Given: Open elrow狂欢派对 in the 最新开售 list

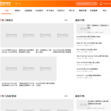Looking at the screenshot, I should pos(88,37).
